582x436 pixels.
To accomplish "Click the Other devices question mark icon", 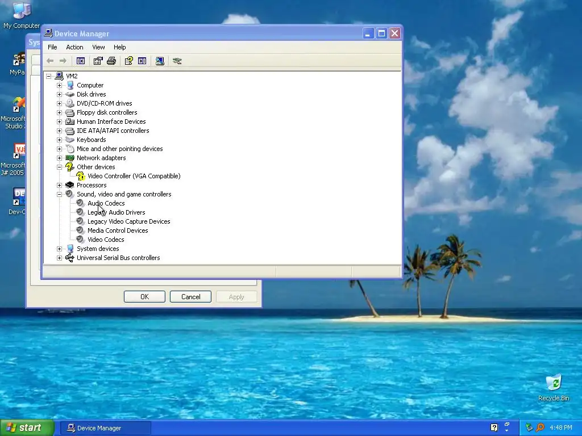I will coord(70,167).
